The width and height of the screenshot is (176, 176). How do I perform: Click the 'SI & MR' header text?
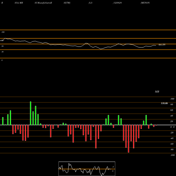[19, 3]
